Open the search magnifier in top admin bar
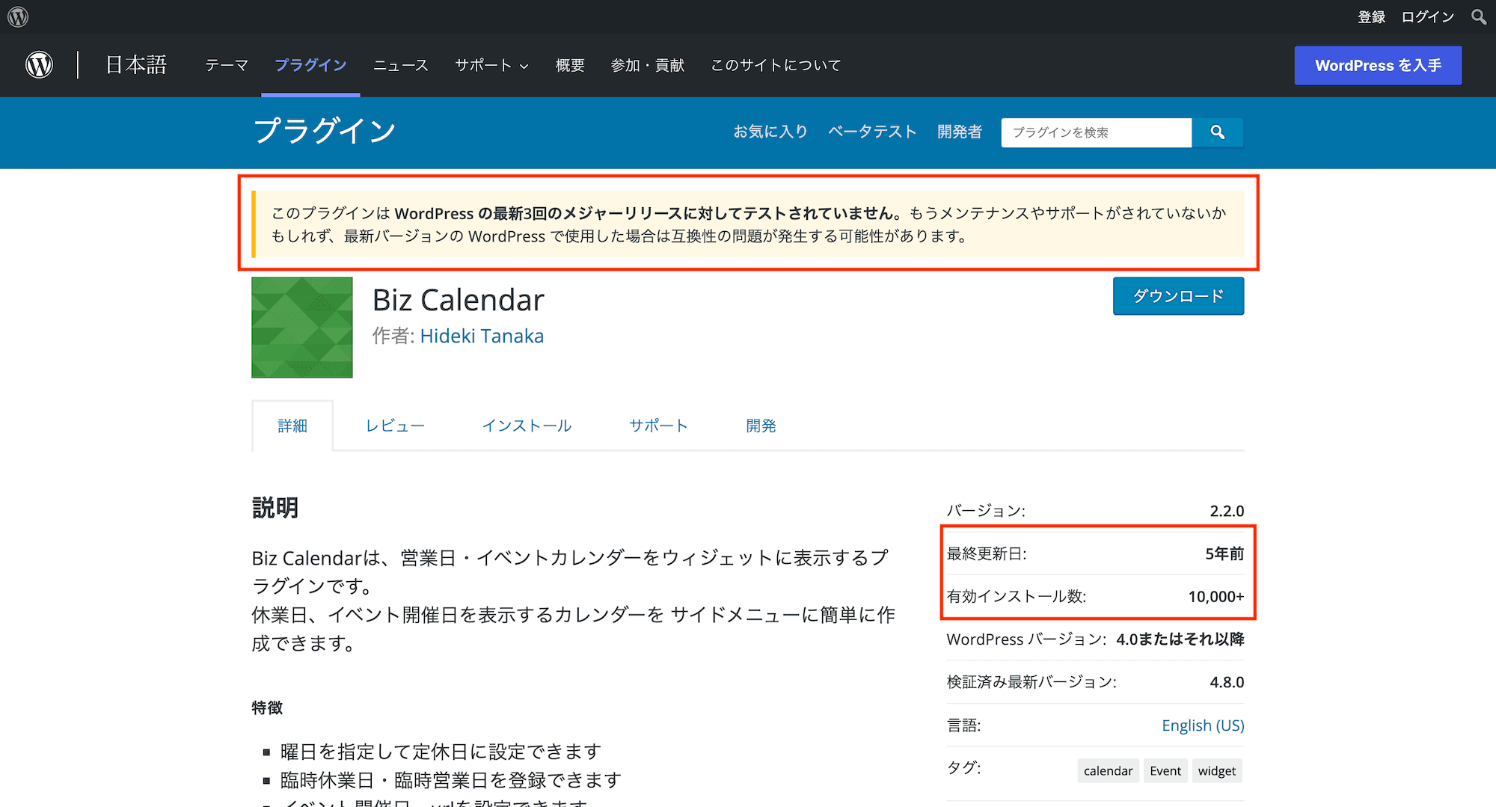 1478,16
